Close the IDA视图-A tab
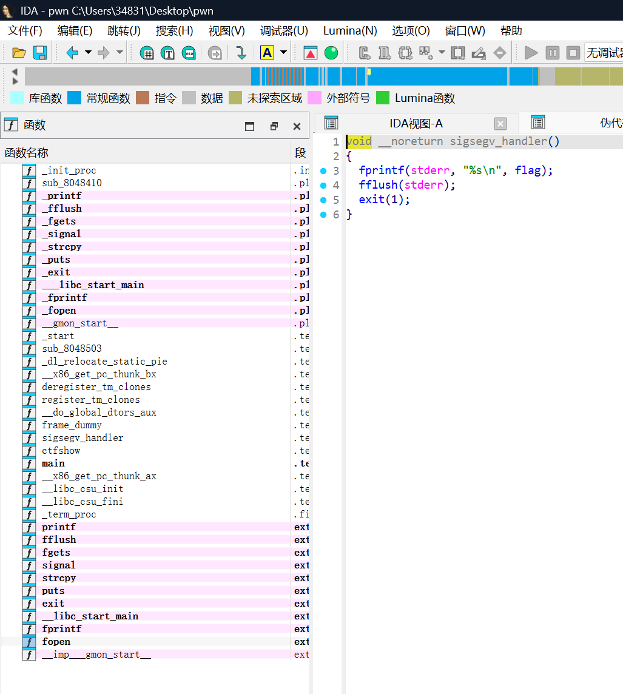Viewport: 623px width, 694px height. point(500,124)
